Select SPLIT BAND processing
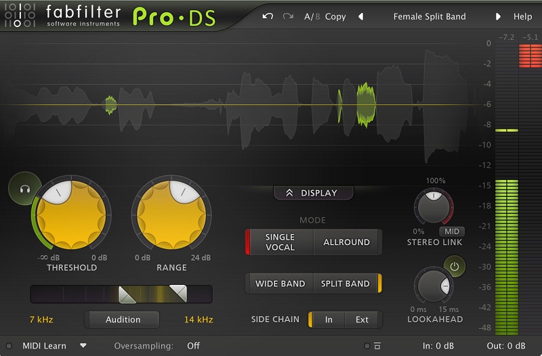The image size is (542, 356). click(x=347, y=284)
